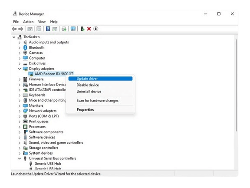Click the show/hide console tree toolbar icon
The image size is (250, 188).
click(x=30, y=29)
